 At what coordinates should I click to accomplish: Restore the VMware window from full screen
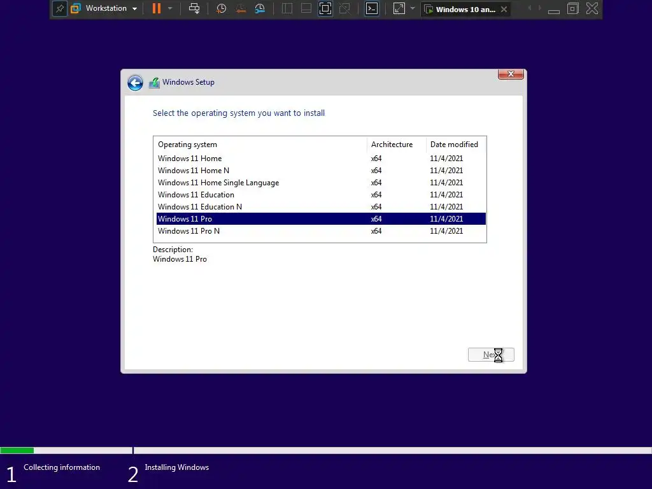tap(573, 9)
